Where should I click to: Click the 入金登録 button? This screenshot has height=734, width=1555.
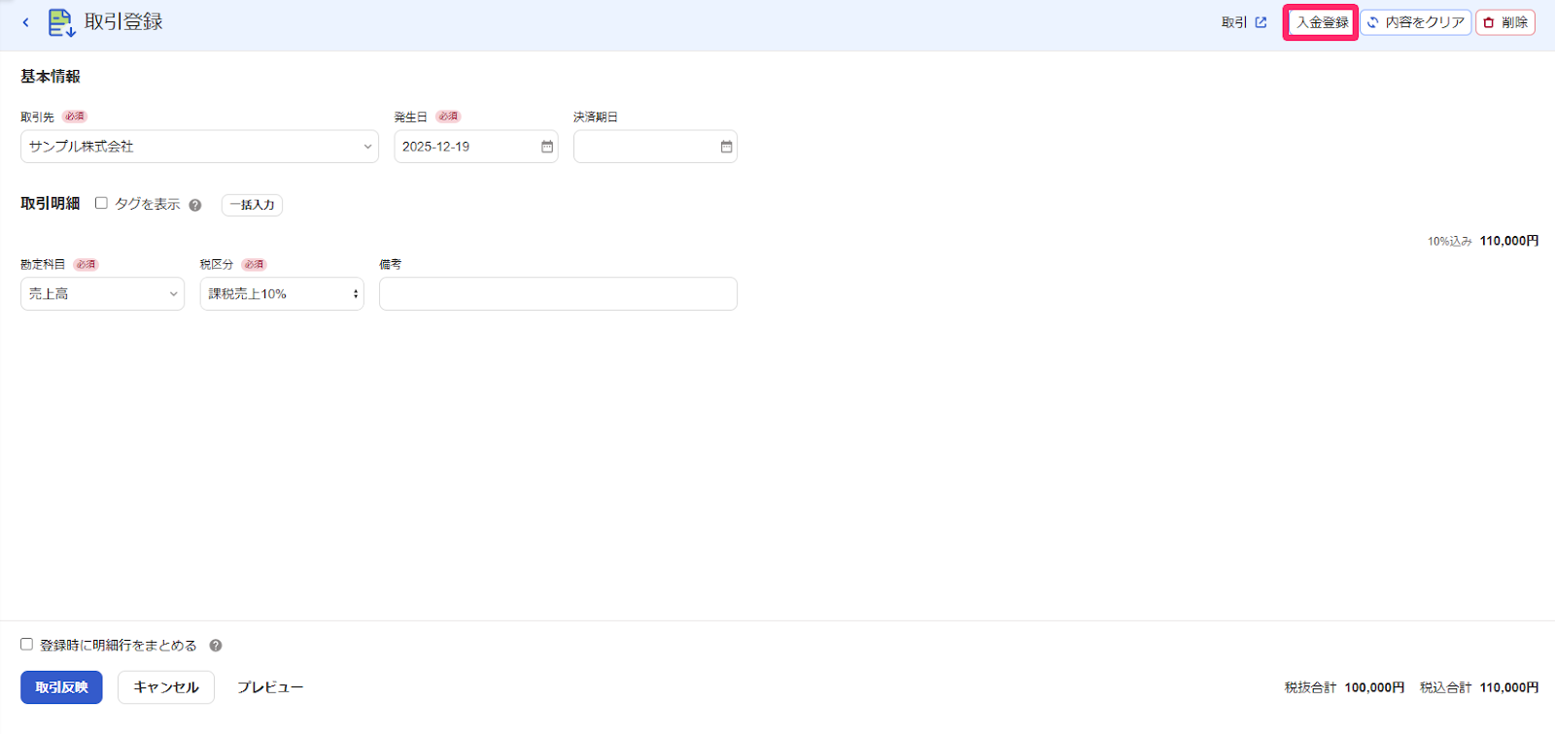point(1322,22)
